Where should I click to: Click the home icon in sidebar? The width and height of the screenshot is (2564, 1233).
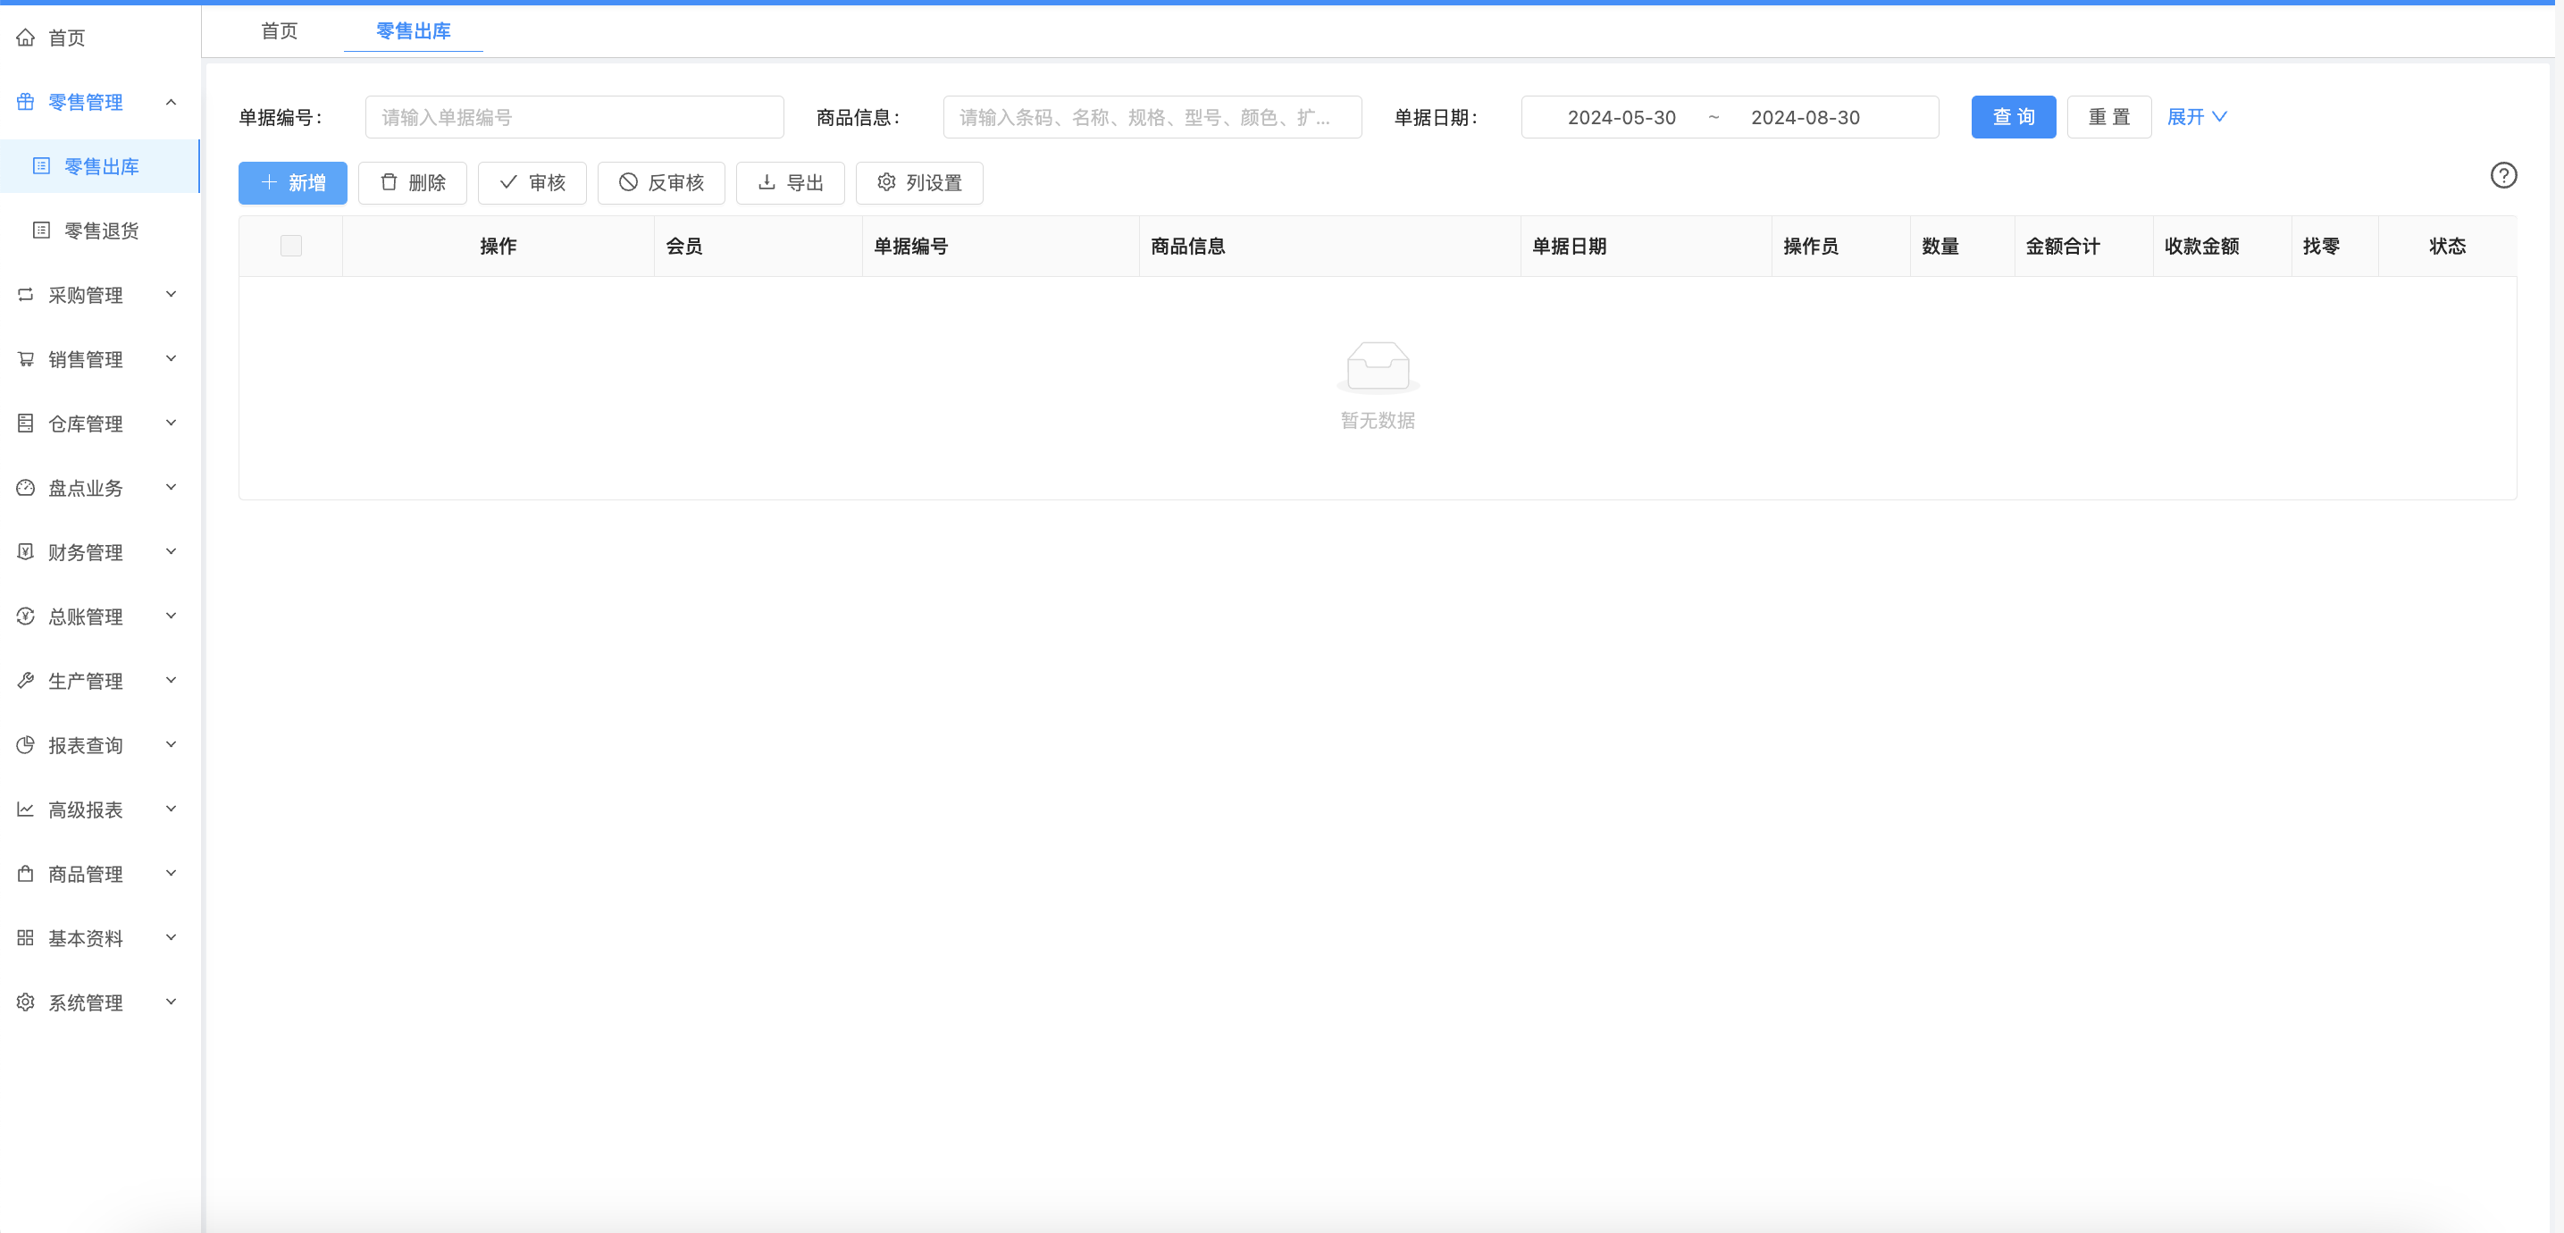tap(26, 38)
